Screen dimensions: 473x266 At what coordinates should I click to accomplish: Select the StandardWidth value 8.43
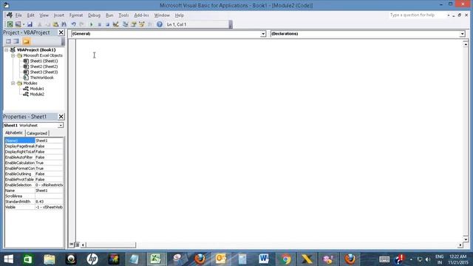(x=50, y=202)
